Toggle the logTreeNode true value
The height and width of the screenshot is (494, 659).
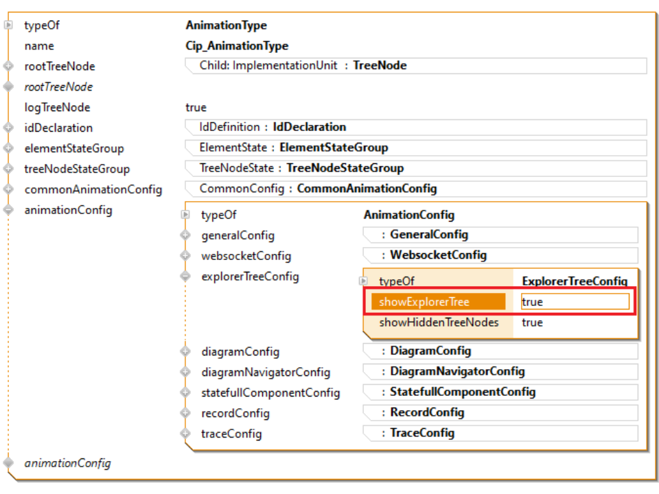click(x=196, y=107)
